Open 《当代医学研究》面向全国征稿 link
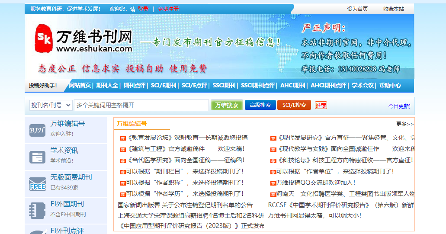 click(x=185, y=160)
